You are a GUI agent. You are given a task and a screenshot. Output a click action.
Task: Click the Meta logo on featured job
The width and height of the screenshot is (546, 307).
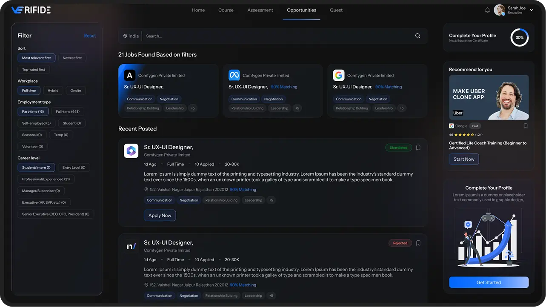point(234,75)
